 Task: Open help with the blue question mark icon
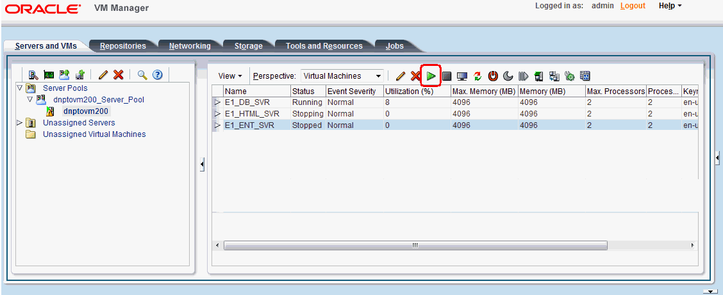(x=158, y=75)
